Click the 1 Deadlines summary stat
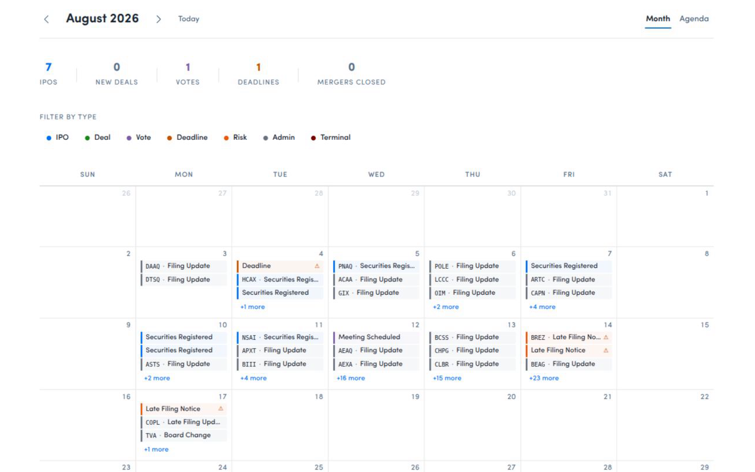This screenshot has height=472, width=755. click(258, 74)
